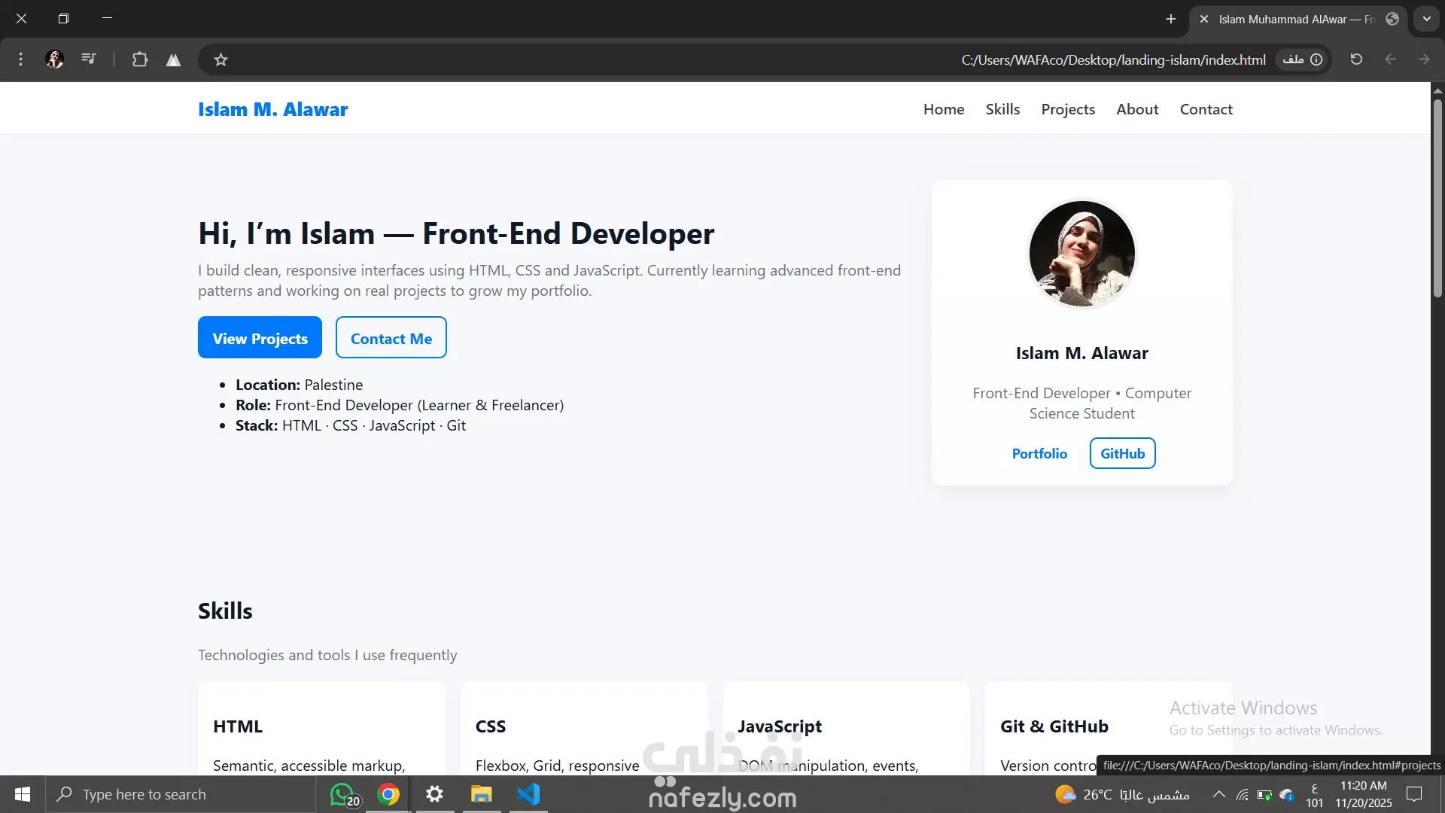Open the media control playlist icon
Viewport: 1445px width, 813px height.
pyautogui.click(x=89, y=59)
